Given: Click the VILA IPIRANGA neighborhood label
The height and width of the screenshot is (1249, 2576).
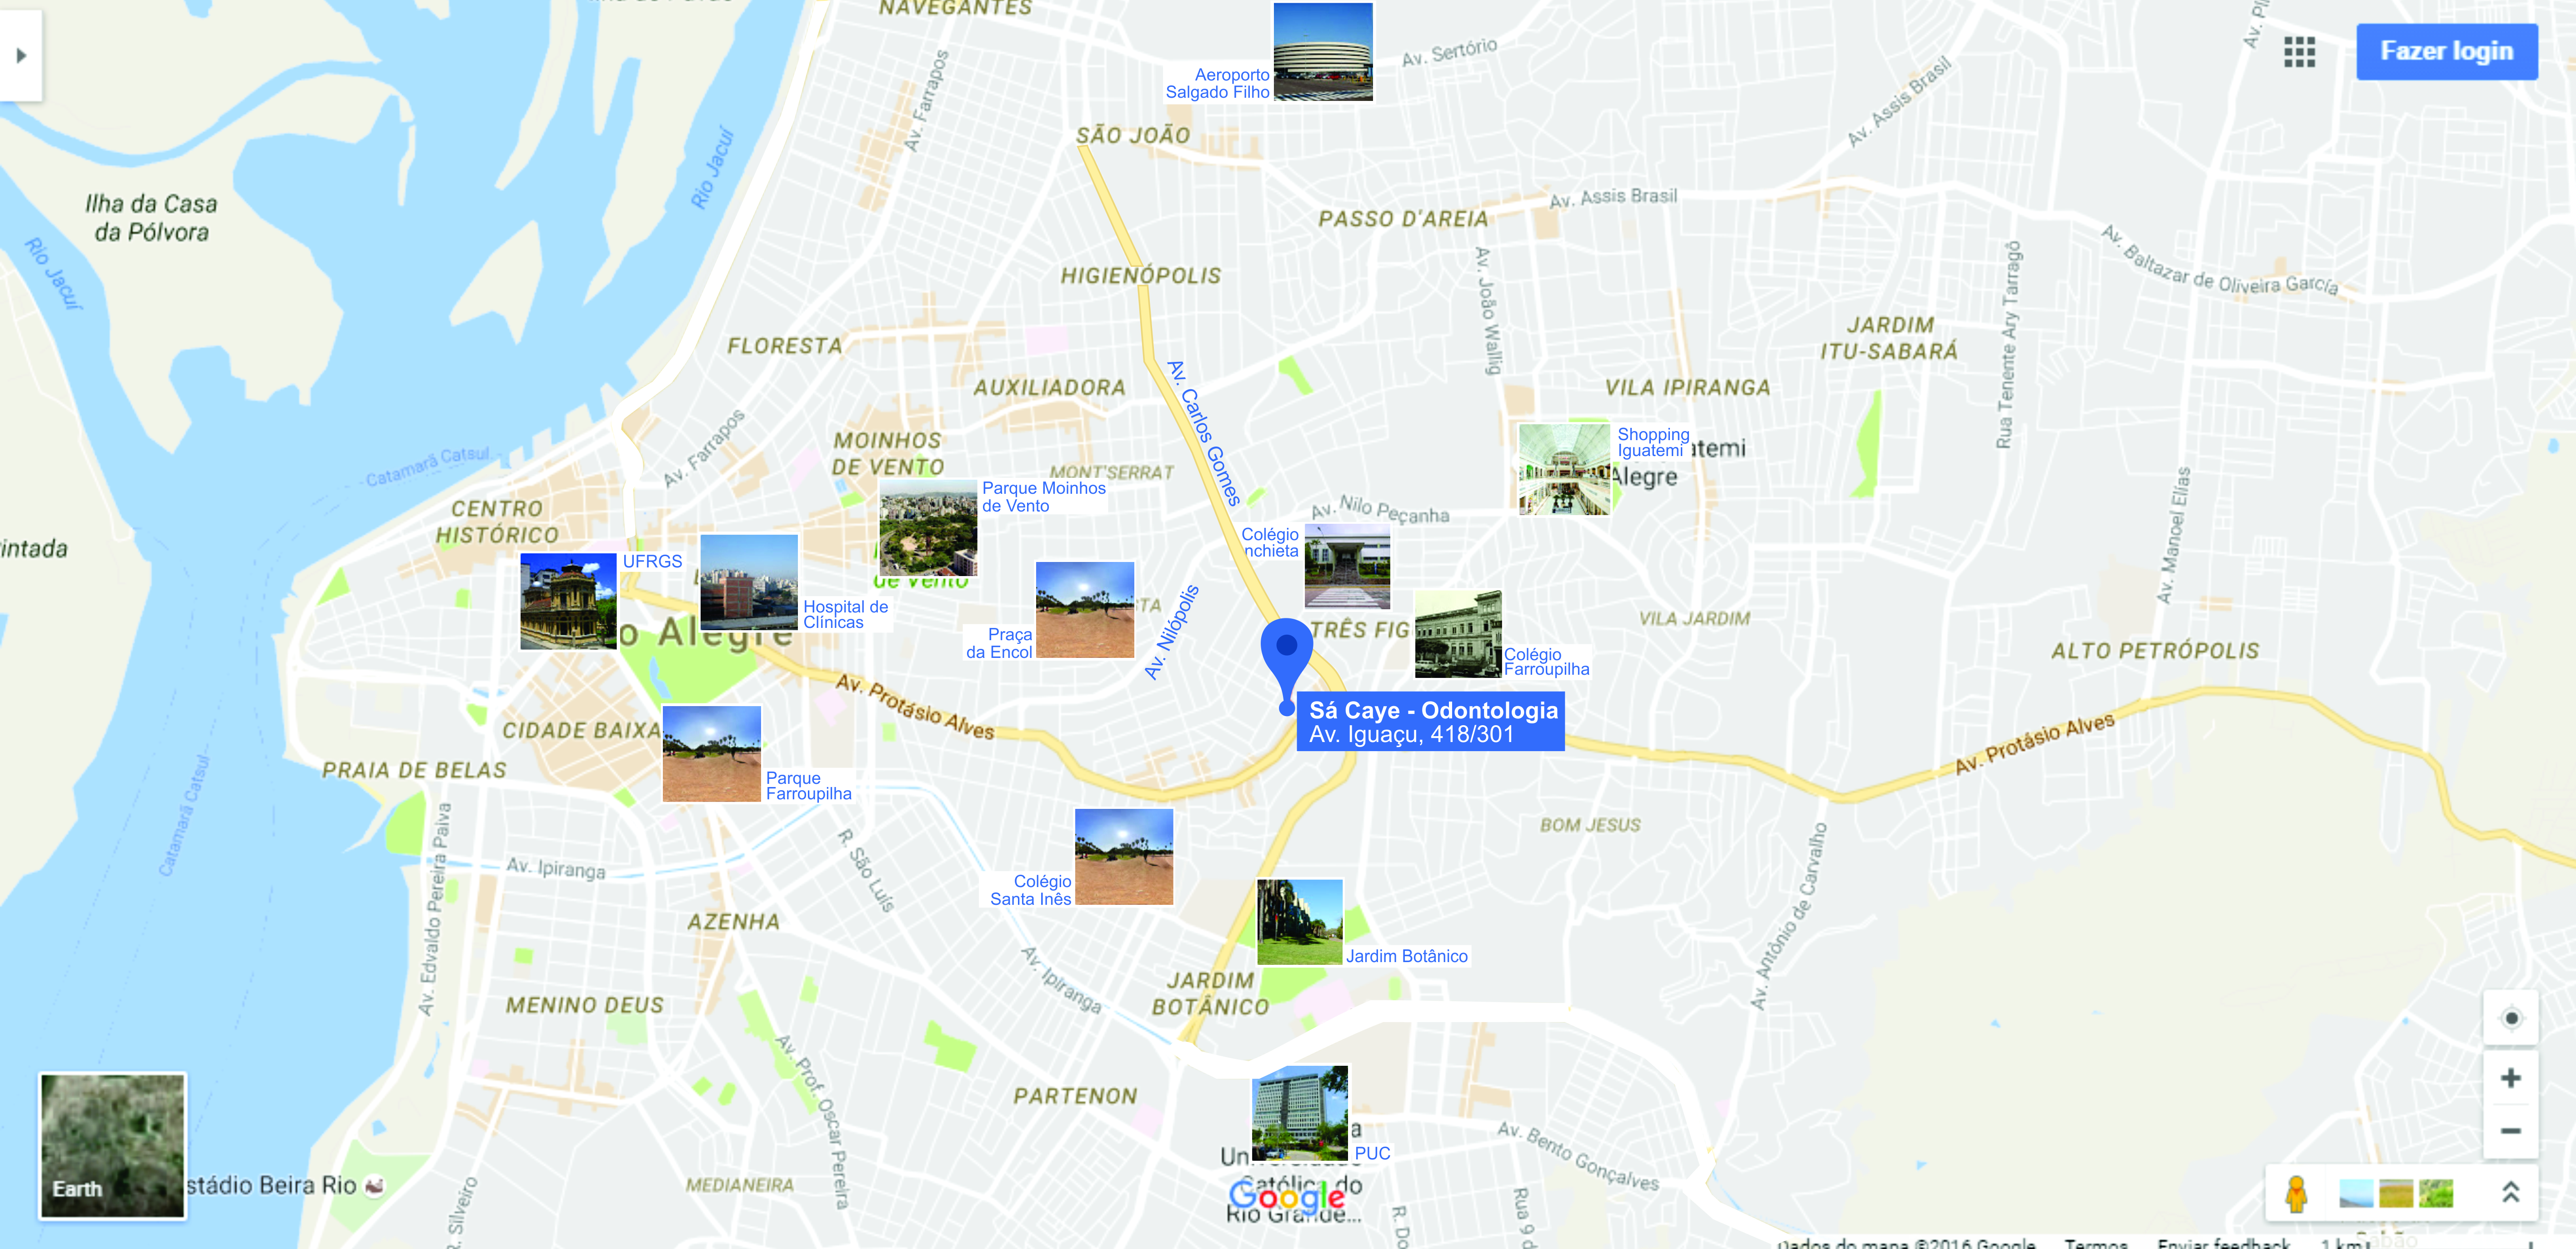Looking at the screenshot, I should coord(1687,388).
